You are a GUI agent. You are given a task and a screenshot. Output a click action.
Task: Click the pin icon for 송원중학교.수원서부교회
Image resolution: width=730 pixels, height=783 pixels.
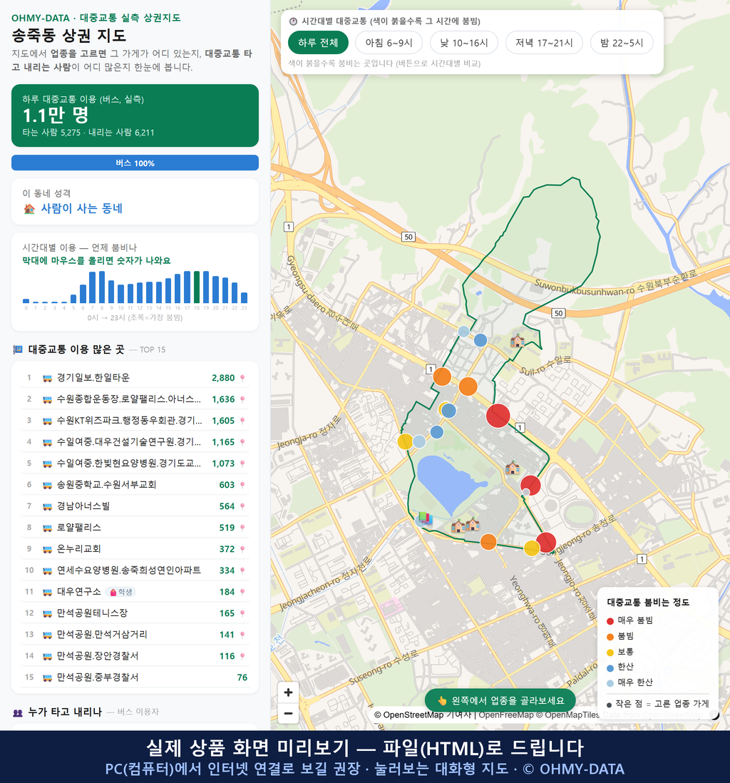[242, 485]
